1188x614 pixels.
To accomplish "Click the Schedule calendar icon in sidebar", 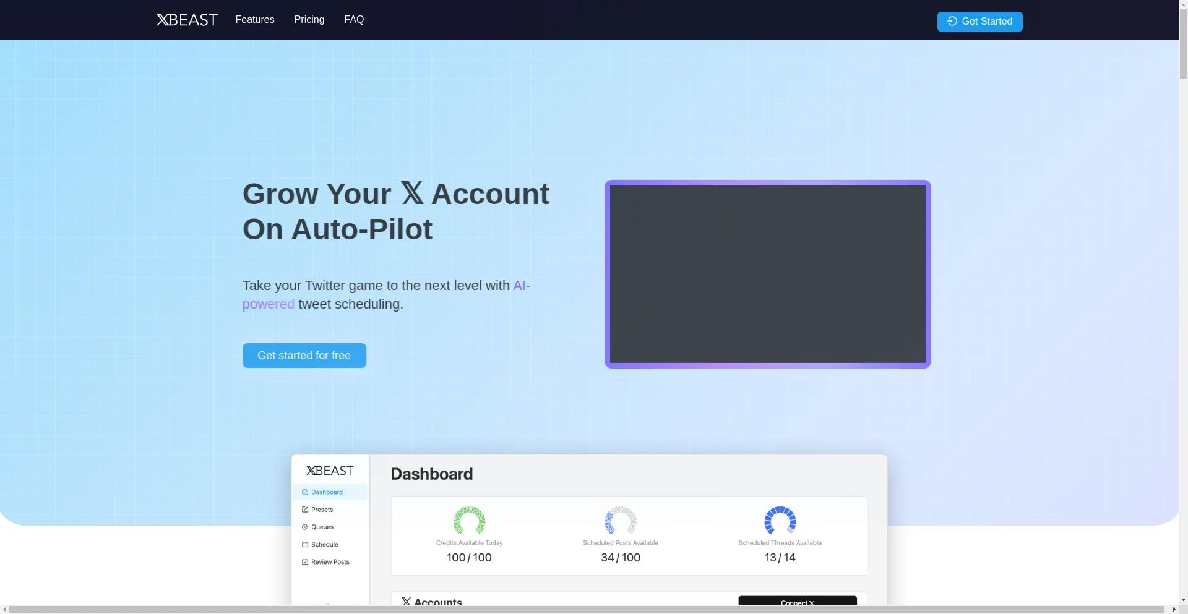I will tap(305, 545).
